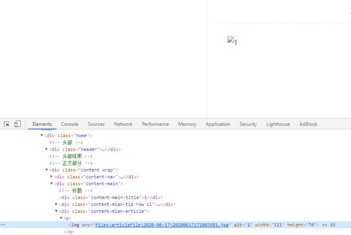Expand the content-mian-tip row cl node

[56, 204]
